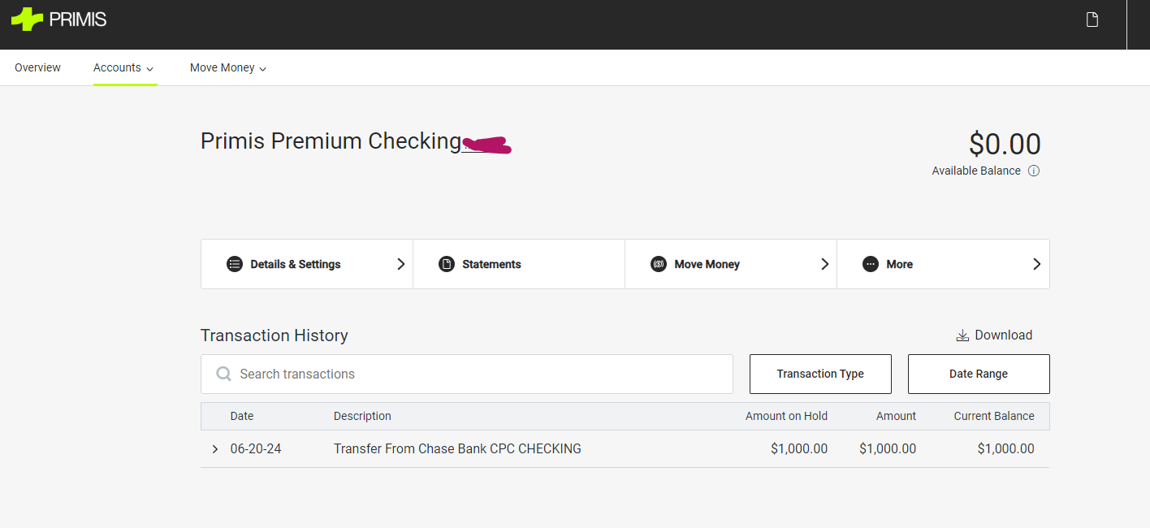Click the search magnifier icon
The height and width of the screenshot is (528, 1150).
(223, 374)
